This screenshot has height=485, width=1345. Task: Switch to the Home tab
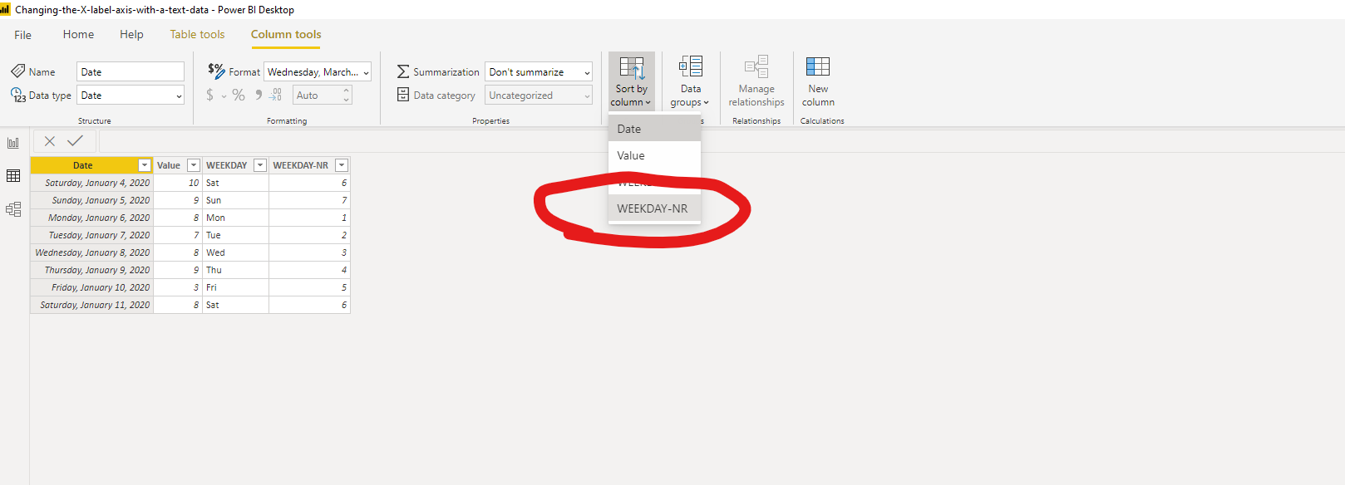click(78, 34)
